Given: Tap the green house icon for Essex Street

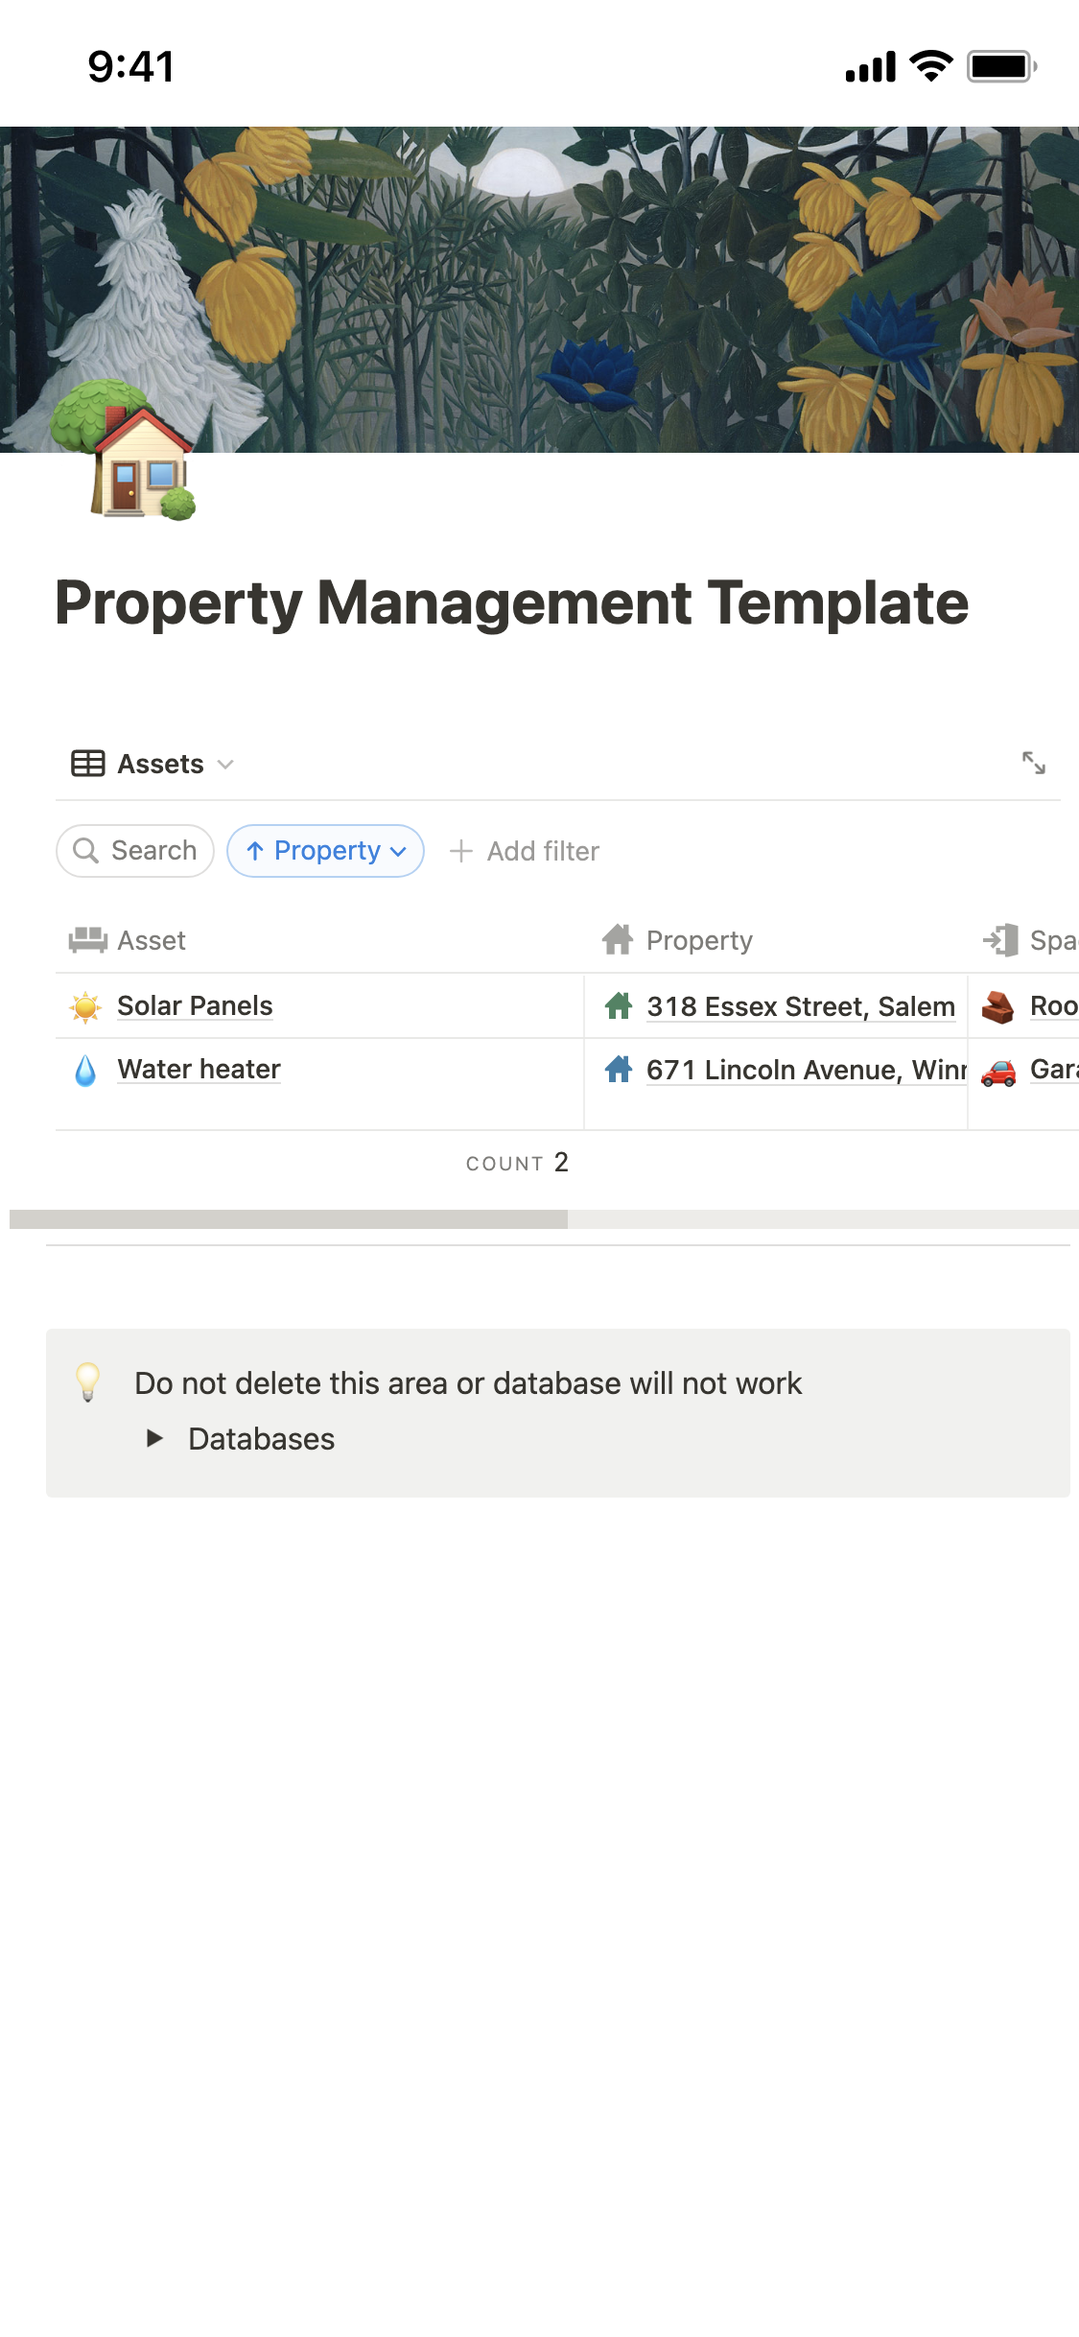Looking at the screenshot, I should pos(619,1006).
